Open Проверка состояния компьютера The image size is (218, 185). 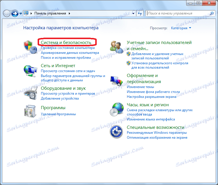click(x=68, y=48)
